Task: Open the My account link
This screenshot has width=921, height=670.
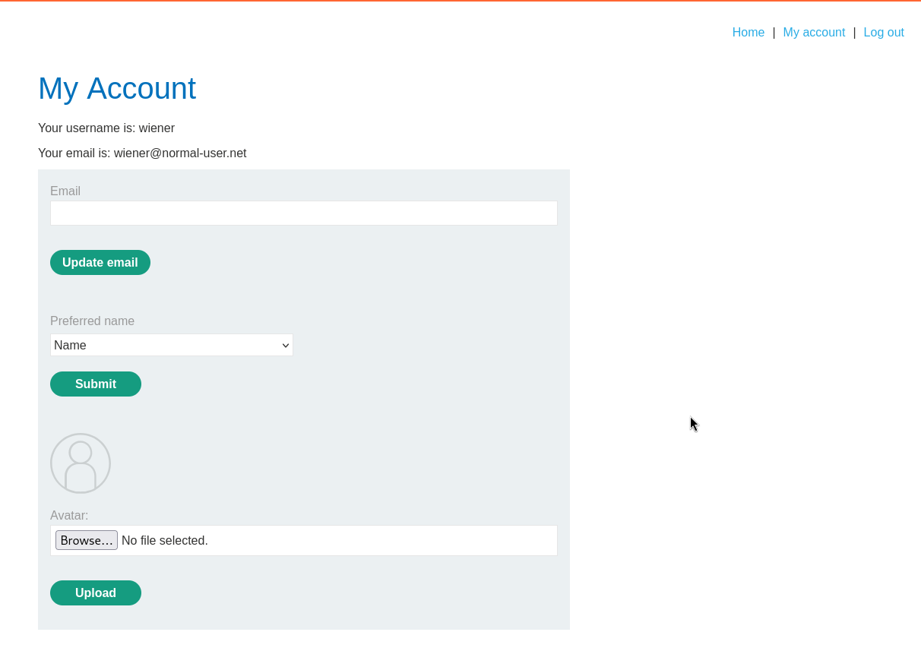Action: point(814,33)
